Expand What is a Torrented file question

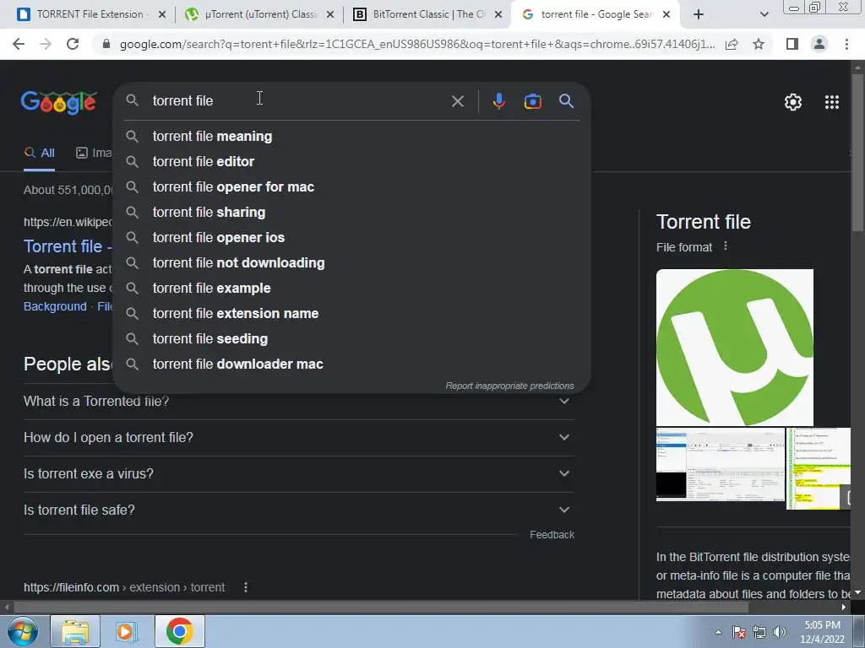pos(299,401)
